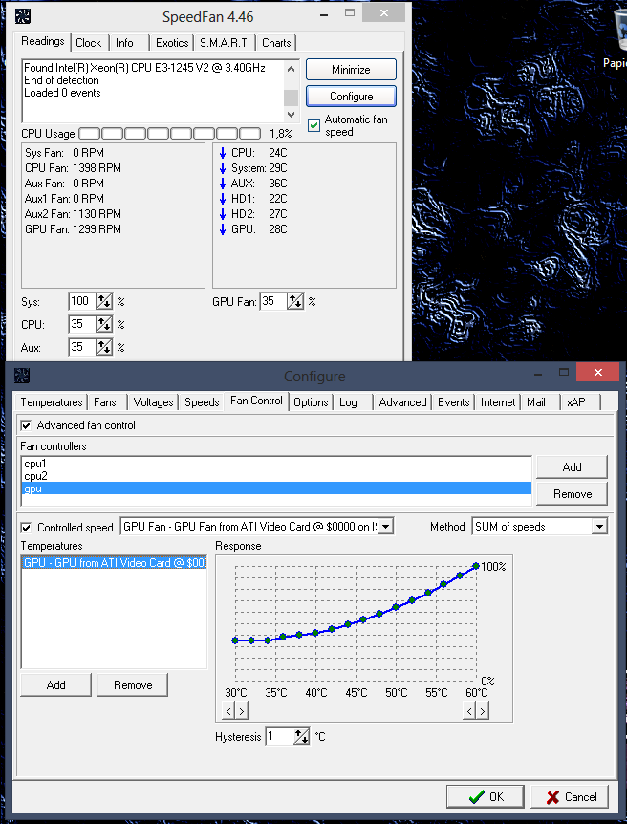Shift minimum temperature left below 30°C
Image resolution: width=627 pixels, height=824 pixels.
[x=228, y=711]
